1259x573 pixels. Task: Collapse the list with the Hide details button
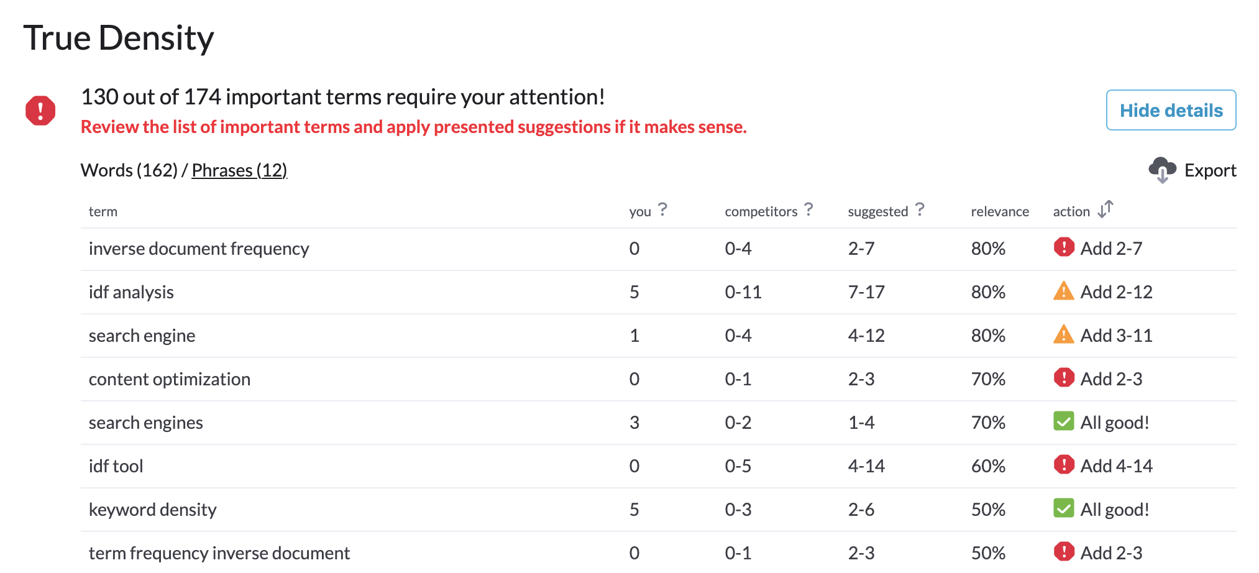point(1171,110)
